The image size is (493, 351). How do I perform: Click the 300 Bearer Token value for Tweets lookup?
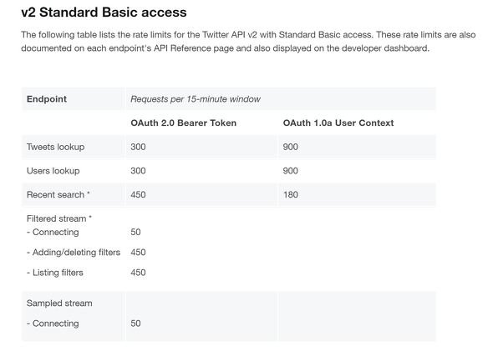(x=138, y=147)
